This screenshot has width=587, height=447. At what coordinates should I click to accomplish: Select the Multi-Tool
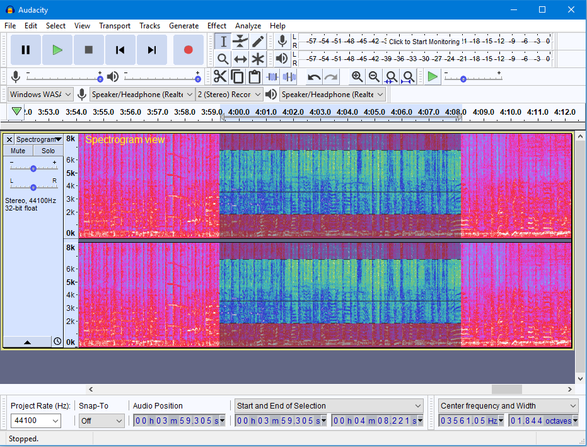coord(258,58)
